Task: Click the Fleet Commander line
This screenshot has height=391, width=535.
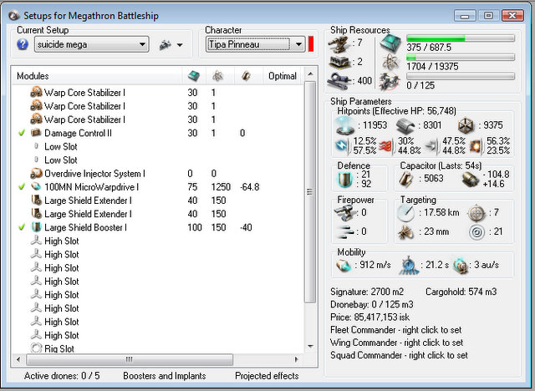Action: tap(395, 330)
